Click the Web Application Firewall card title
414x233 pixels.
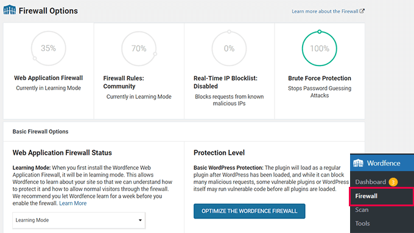coord(48,78)
